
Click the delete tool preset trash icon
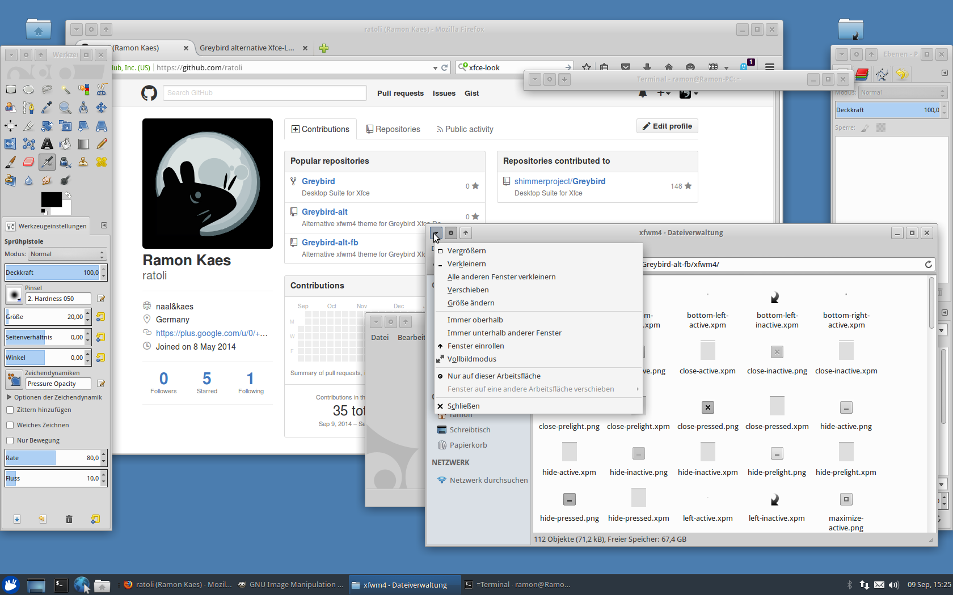(x=69, y=519)
